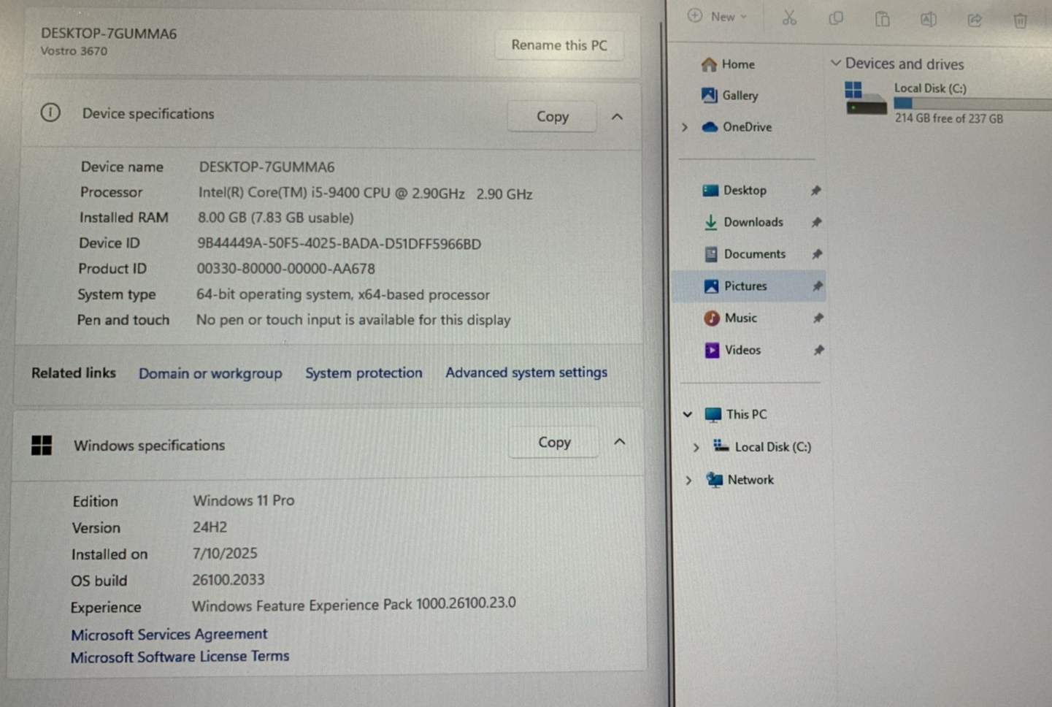1052x707 pixels.
Task: Click the Device ID value text
Action: (x=339, y=244)
